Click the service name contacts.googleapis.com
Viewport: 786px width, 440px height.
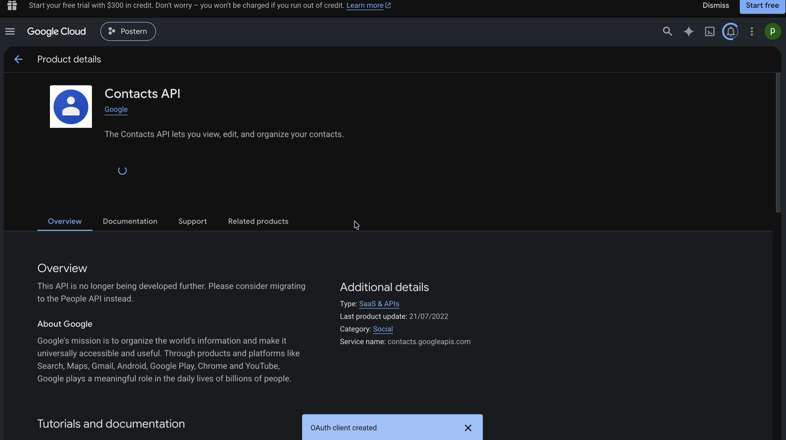(x=429, y=342)
